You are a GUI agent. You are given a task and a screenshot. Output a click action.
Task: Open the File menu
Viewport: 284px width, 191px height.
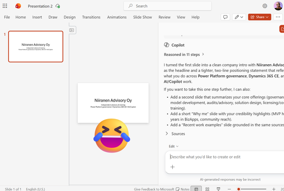point(7,17)
